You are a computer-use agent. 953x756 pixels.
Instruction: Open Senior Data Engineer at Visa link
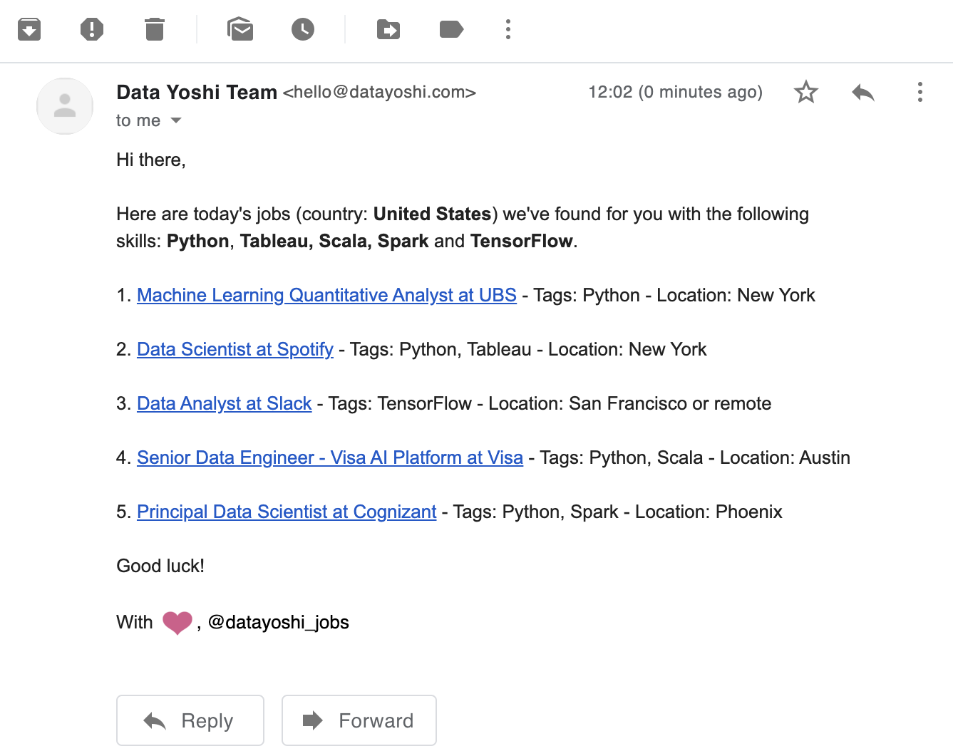(329, 457)
